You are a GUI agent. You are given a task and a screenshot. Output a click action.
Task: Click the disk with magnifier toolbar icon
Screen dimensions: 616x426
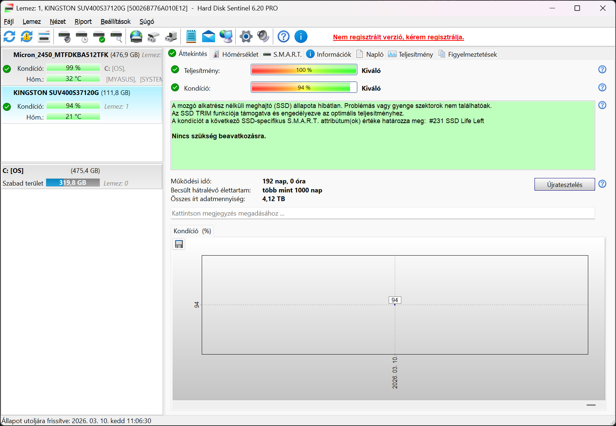(x=116, y=36)
